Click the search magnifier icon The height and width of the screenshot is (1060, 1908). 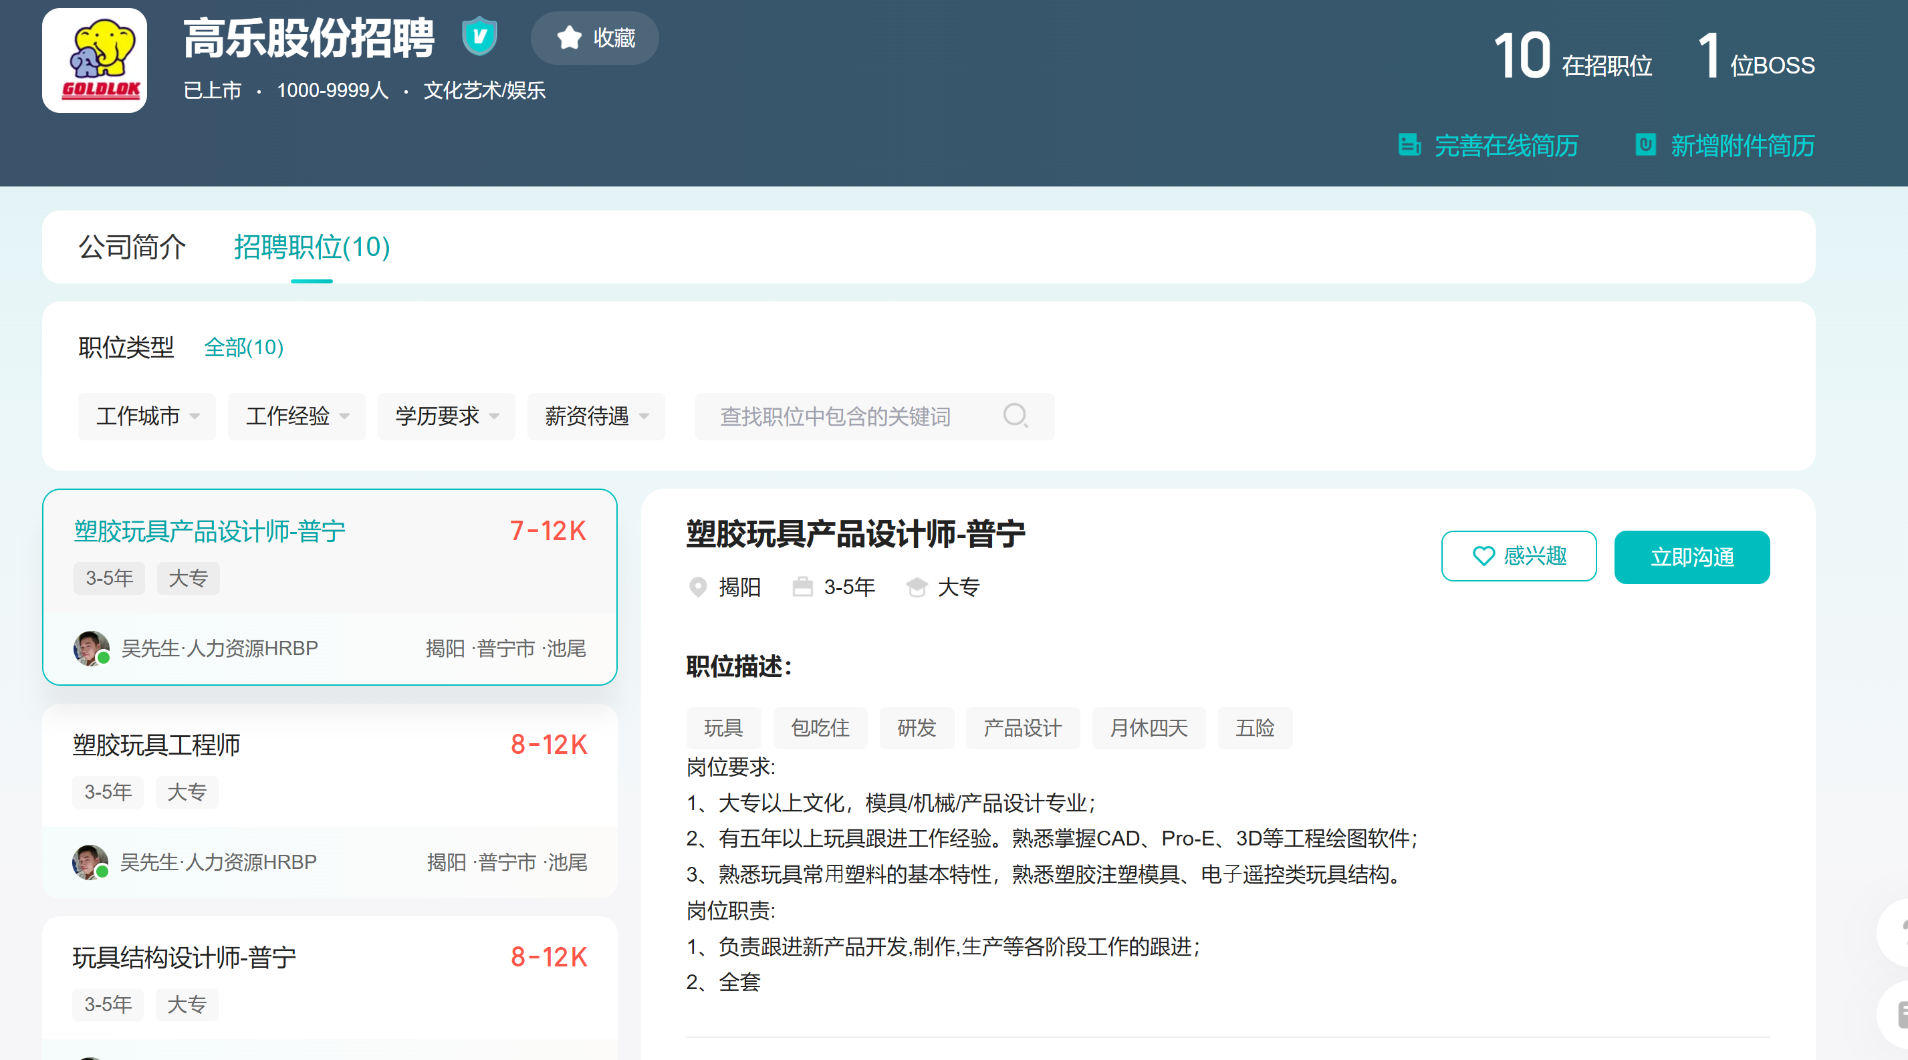1016,416
